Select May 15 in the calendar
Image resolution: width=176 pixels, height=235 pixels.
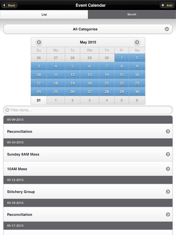pyautogui.click(x=122, y=75)
